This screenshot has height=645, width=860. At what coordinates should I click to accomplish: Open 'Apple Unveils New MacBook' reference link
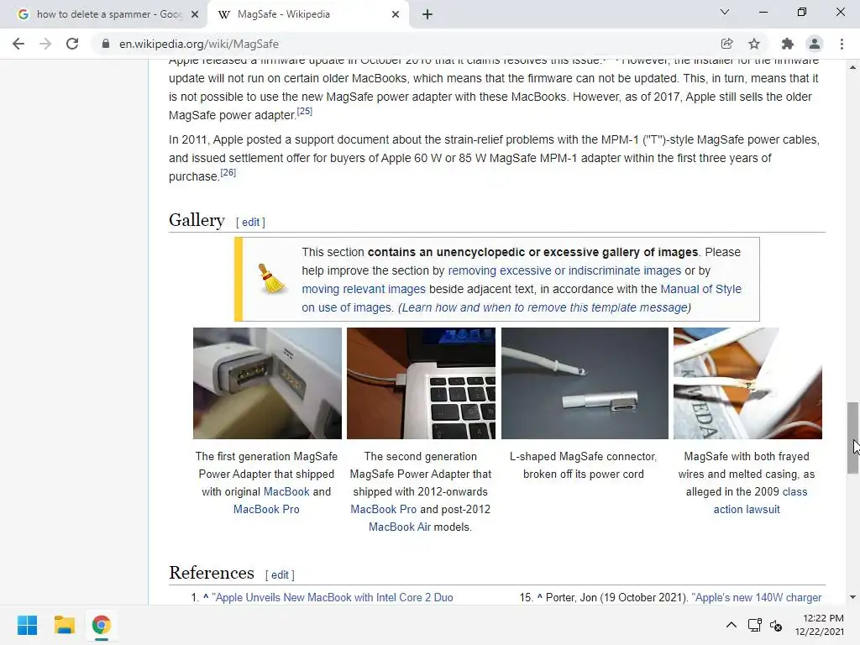point(333,598)
